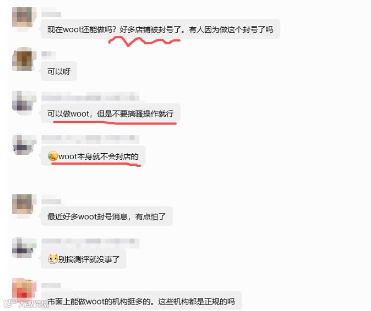
Task: Select the 市面上能做woot的机构挺多的 message bubble
Action: tap(141, 301)
